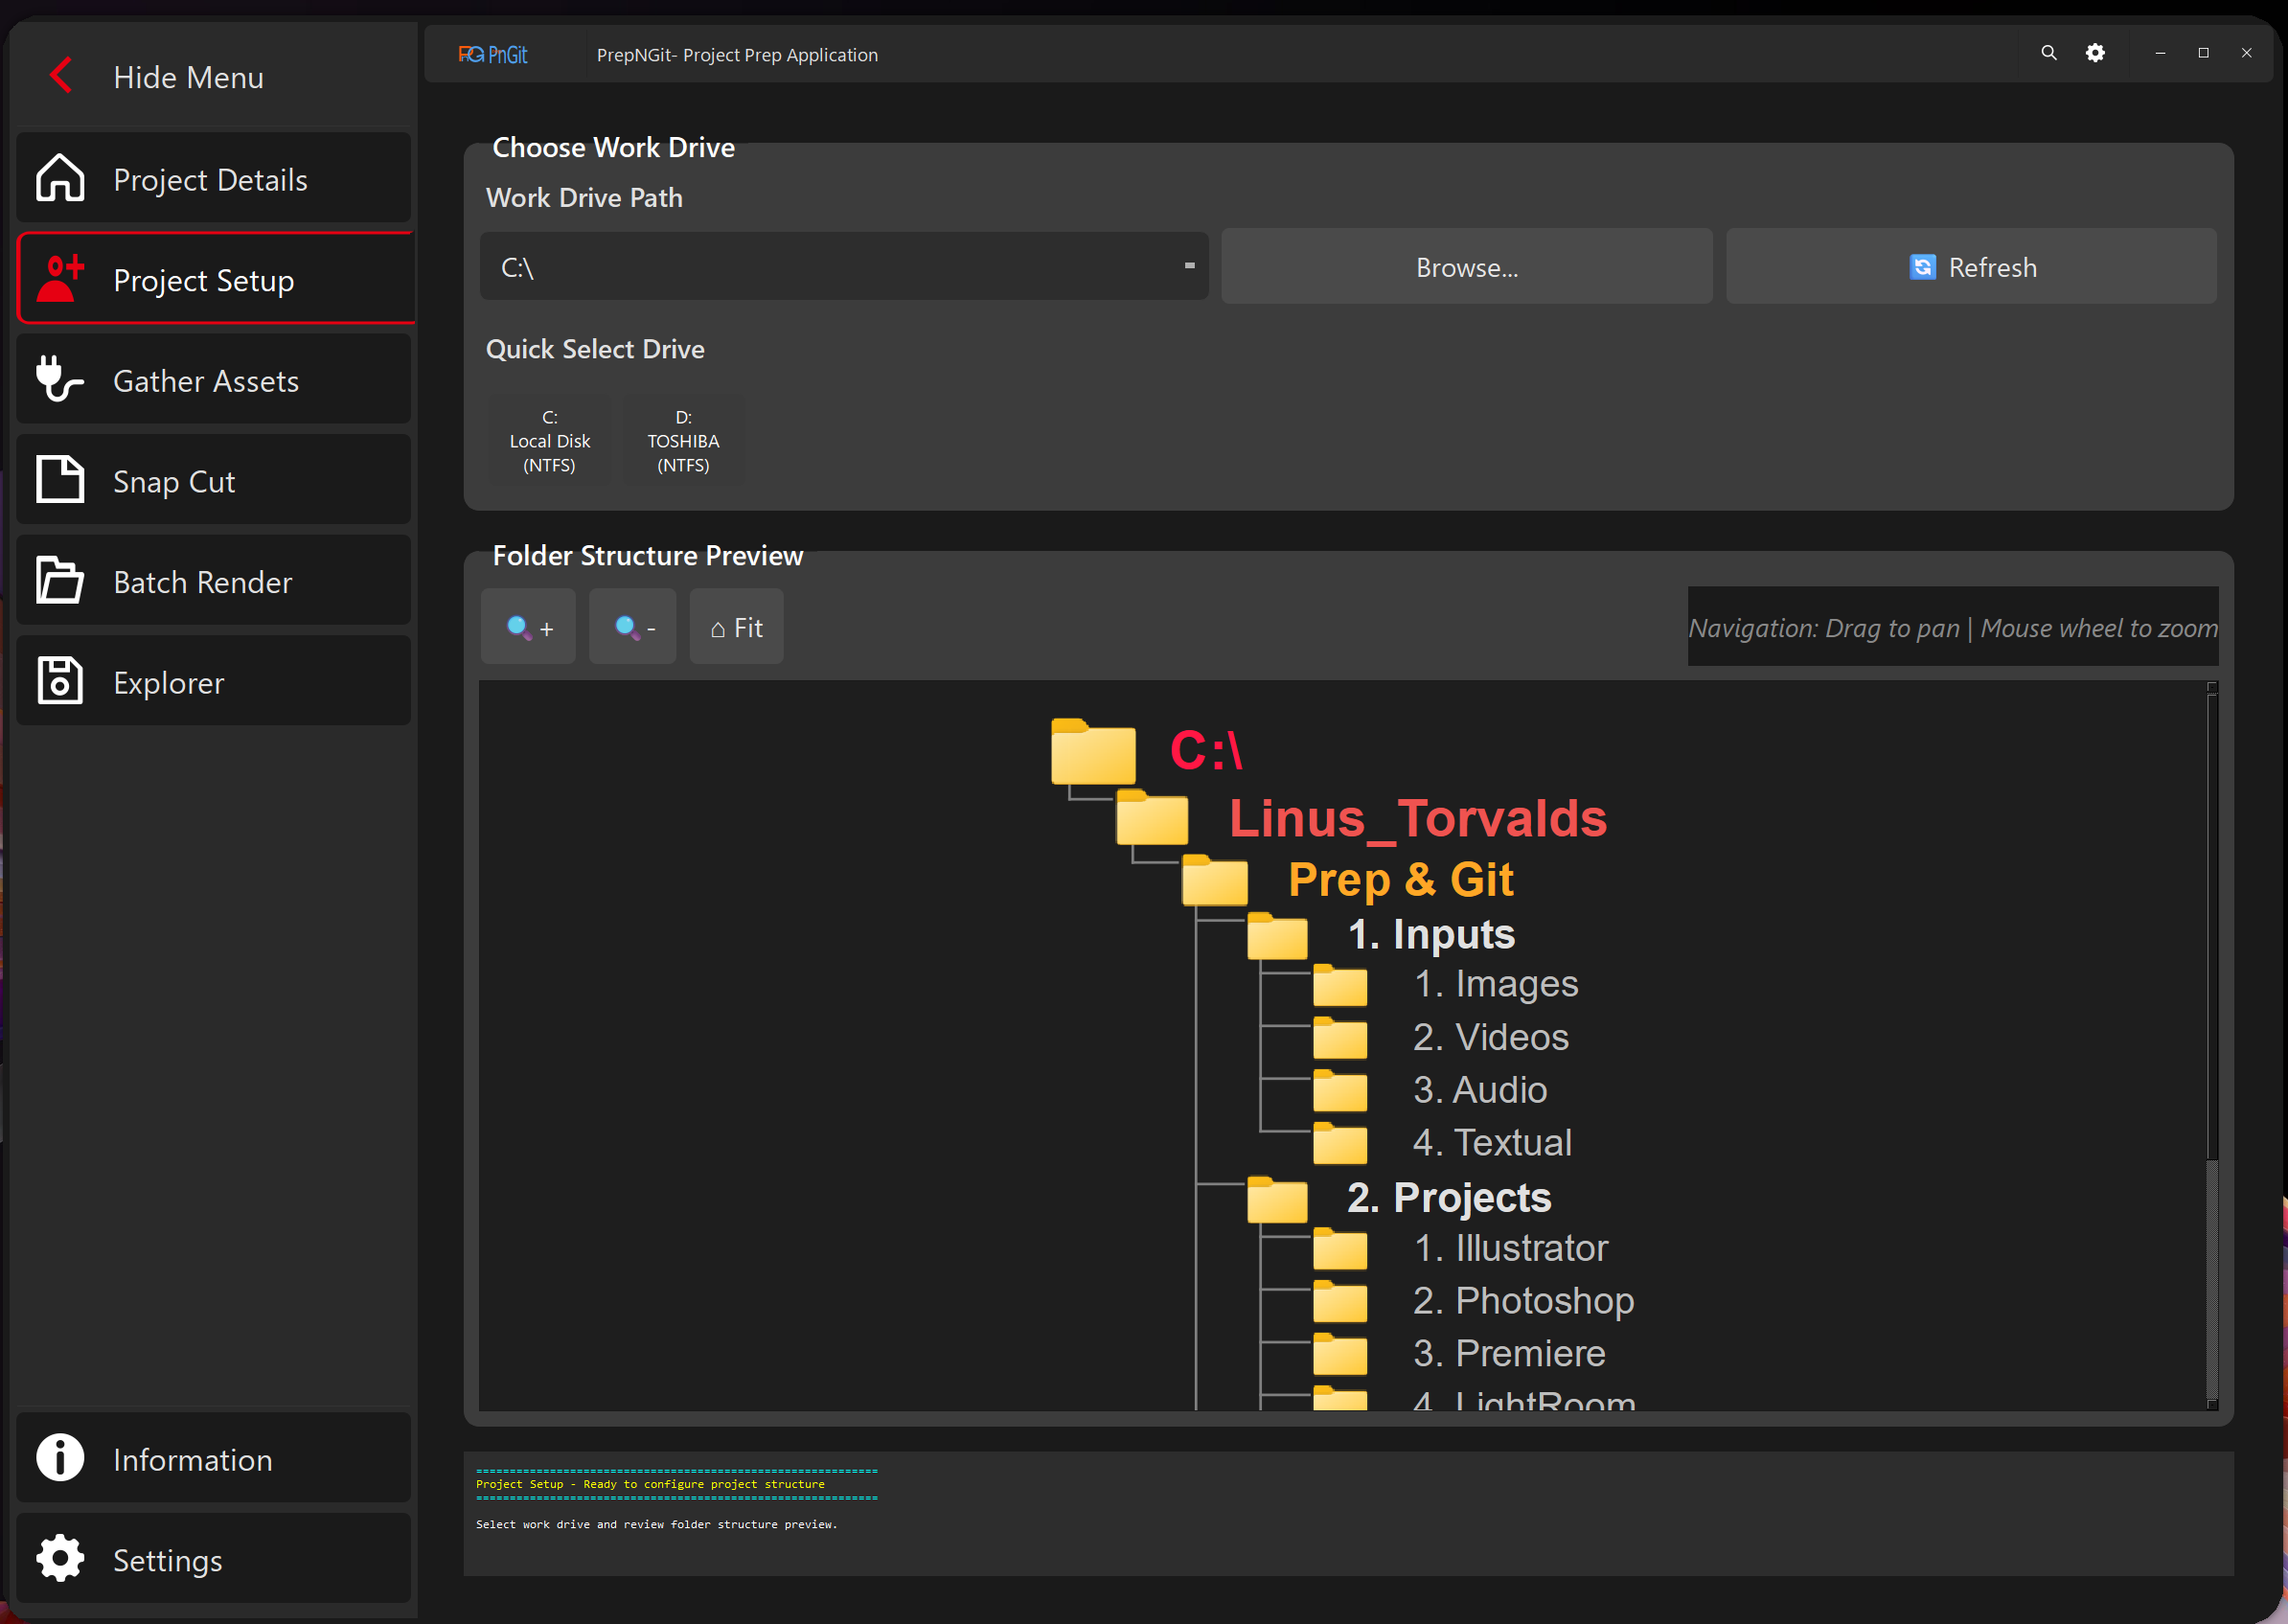Click the Snap Cut document icon
This screenshot has width=2288, height=1624.
60,480
